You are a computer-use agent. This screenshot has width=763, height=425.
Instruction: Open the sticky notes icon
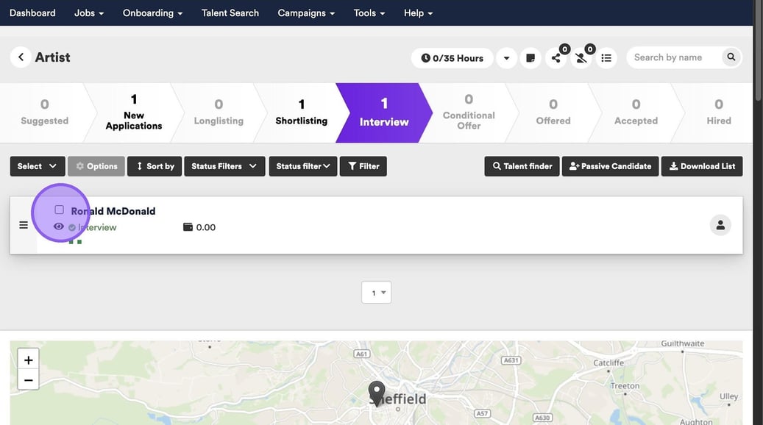tap(530, 58)
